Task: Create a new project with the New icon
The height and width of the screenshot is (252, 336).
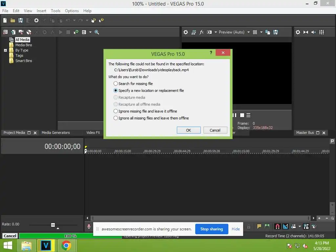Action: pyautogui.click(x=5, y=20)
